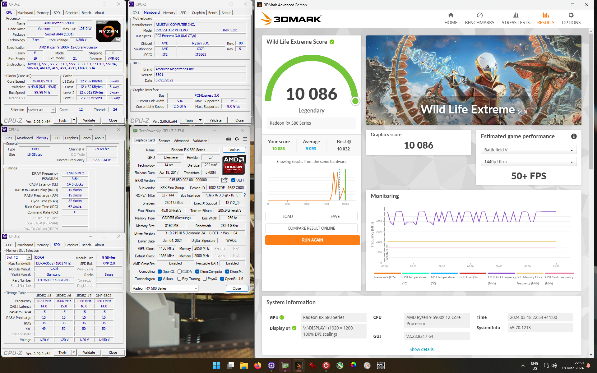The width and height of the screenshot is (597, 373).
Task: Click the GPU BIOS Version field
Action: (188, 180)
